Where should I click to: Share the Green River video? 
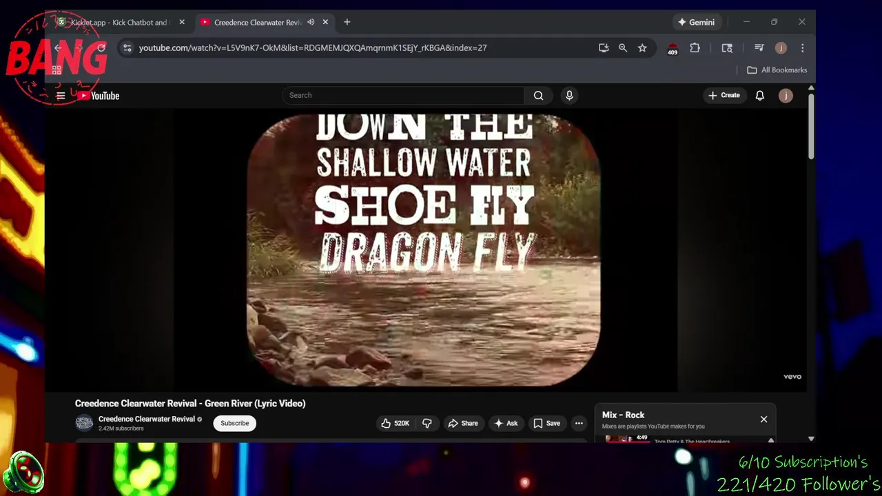point(463,423)
